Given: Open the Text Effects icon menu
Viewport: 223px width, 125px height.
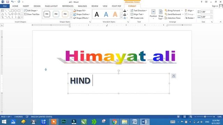Looking at the screenshot, I should [x=125, y=18].
